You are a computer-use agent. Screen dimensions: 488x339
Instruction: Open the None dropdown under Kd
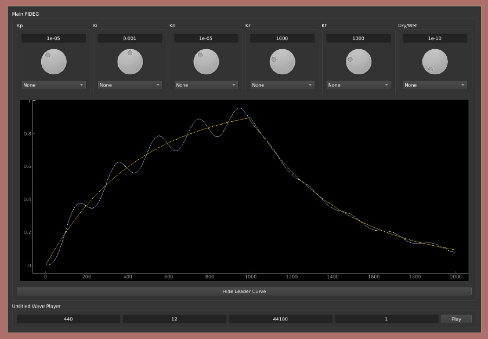206,85
